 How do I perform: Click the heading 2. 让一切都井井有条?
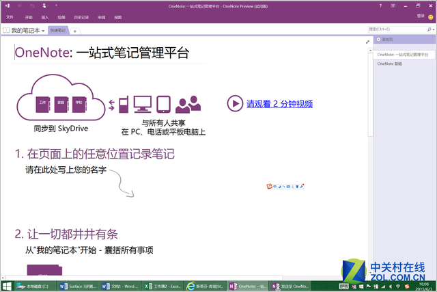point(66,234)
